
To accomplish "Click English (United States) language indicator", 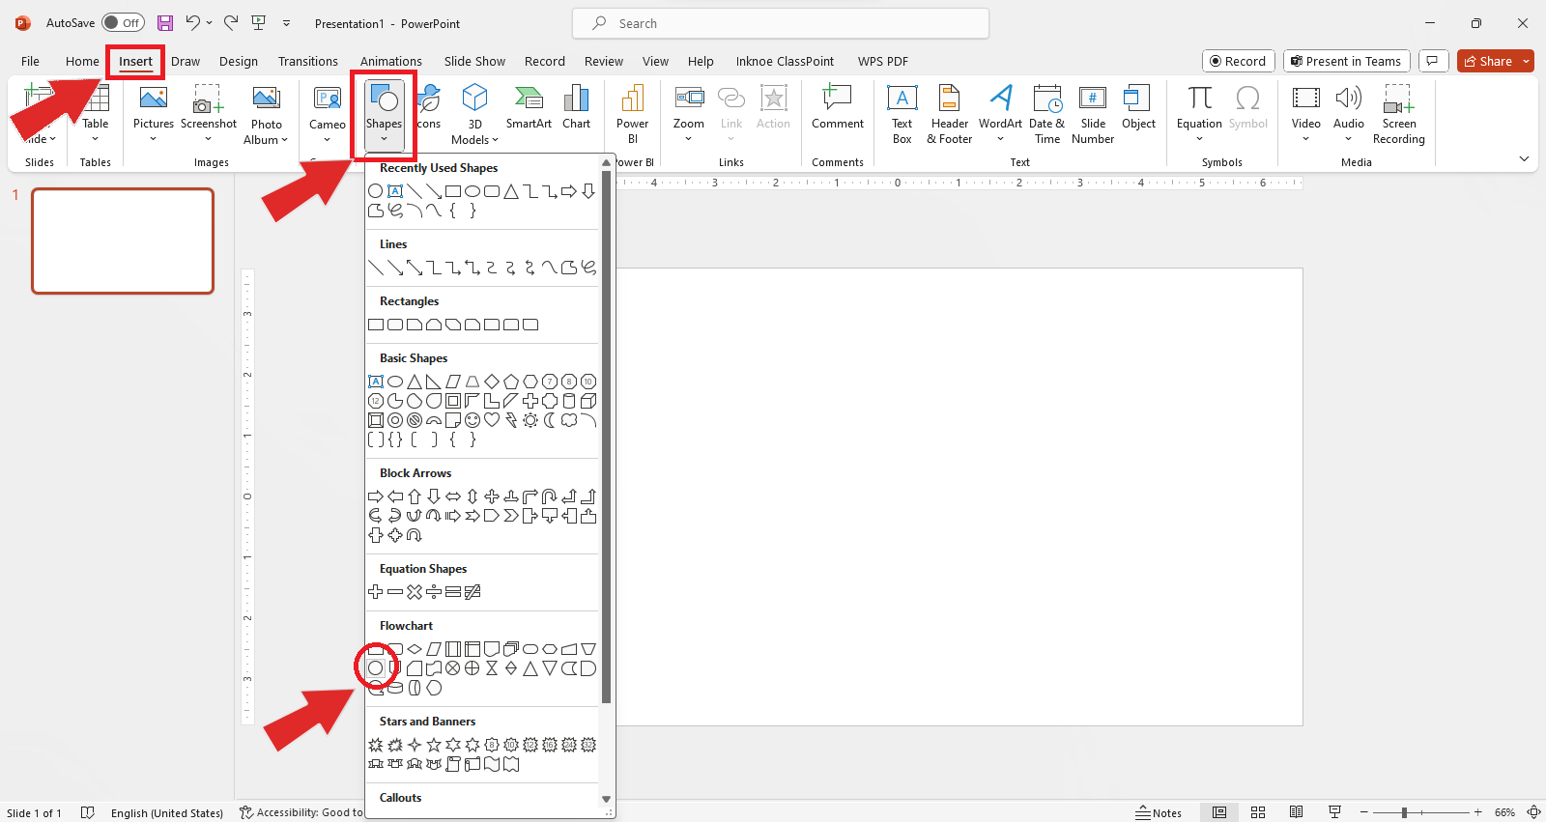I will 167,812.
